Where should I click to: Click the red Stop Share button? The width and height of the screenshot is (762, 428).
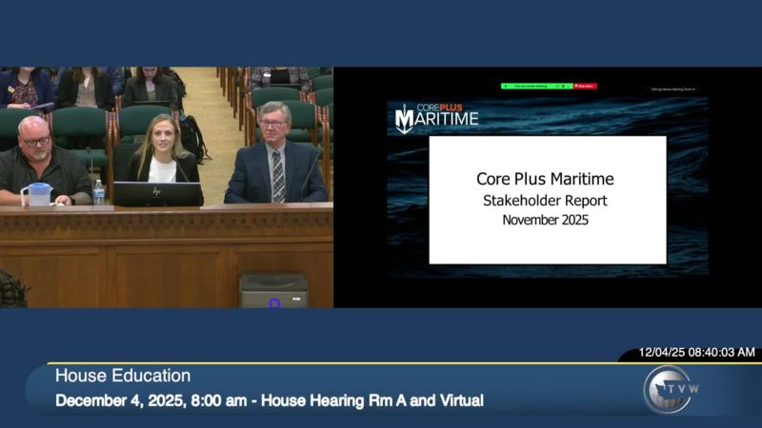pos(585,86)
